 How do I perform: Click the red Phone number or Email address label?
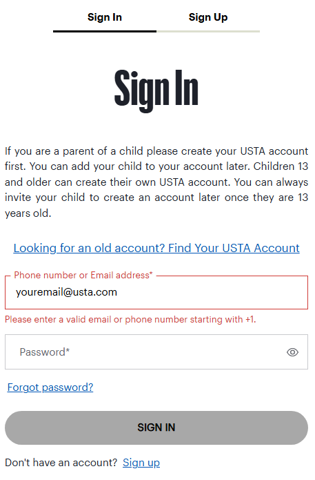[83, 275]
